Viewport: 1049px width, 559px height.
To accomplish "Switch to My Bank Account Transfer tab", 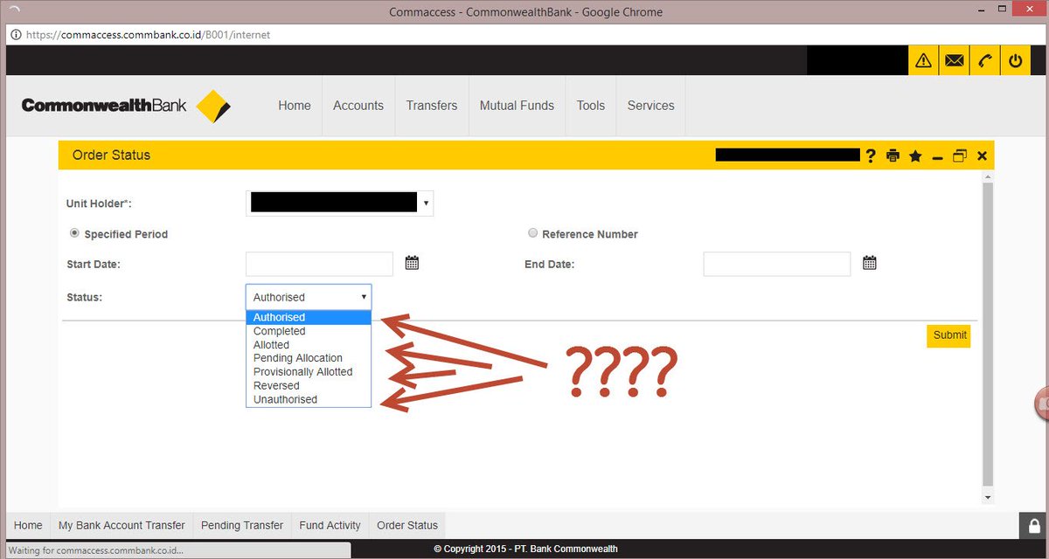I will [122, 526].
